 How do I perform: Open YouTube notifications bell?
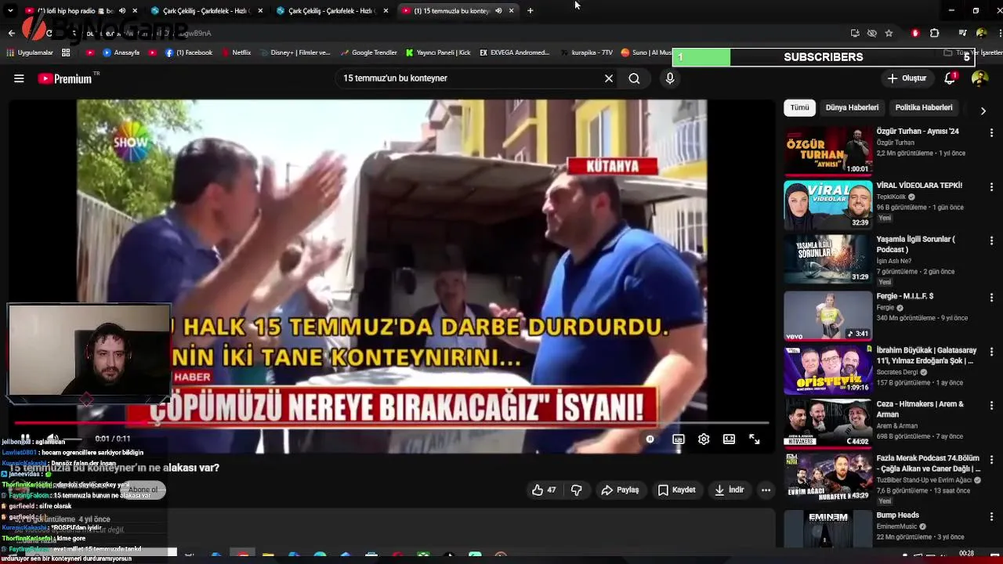click(950, 78)
